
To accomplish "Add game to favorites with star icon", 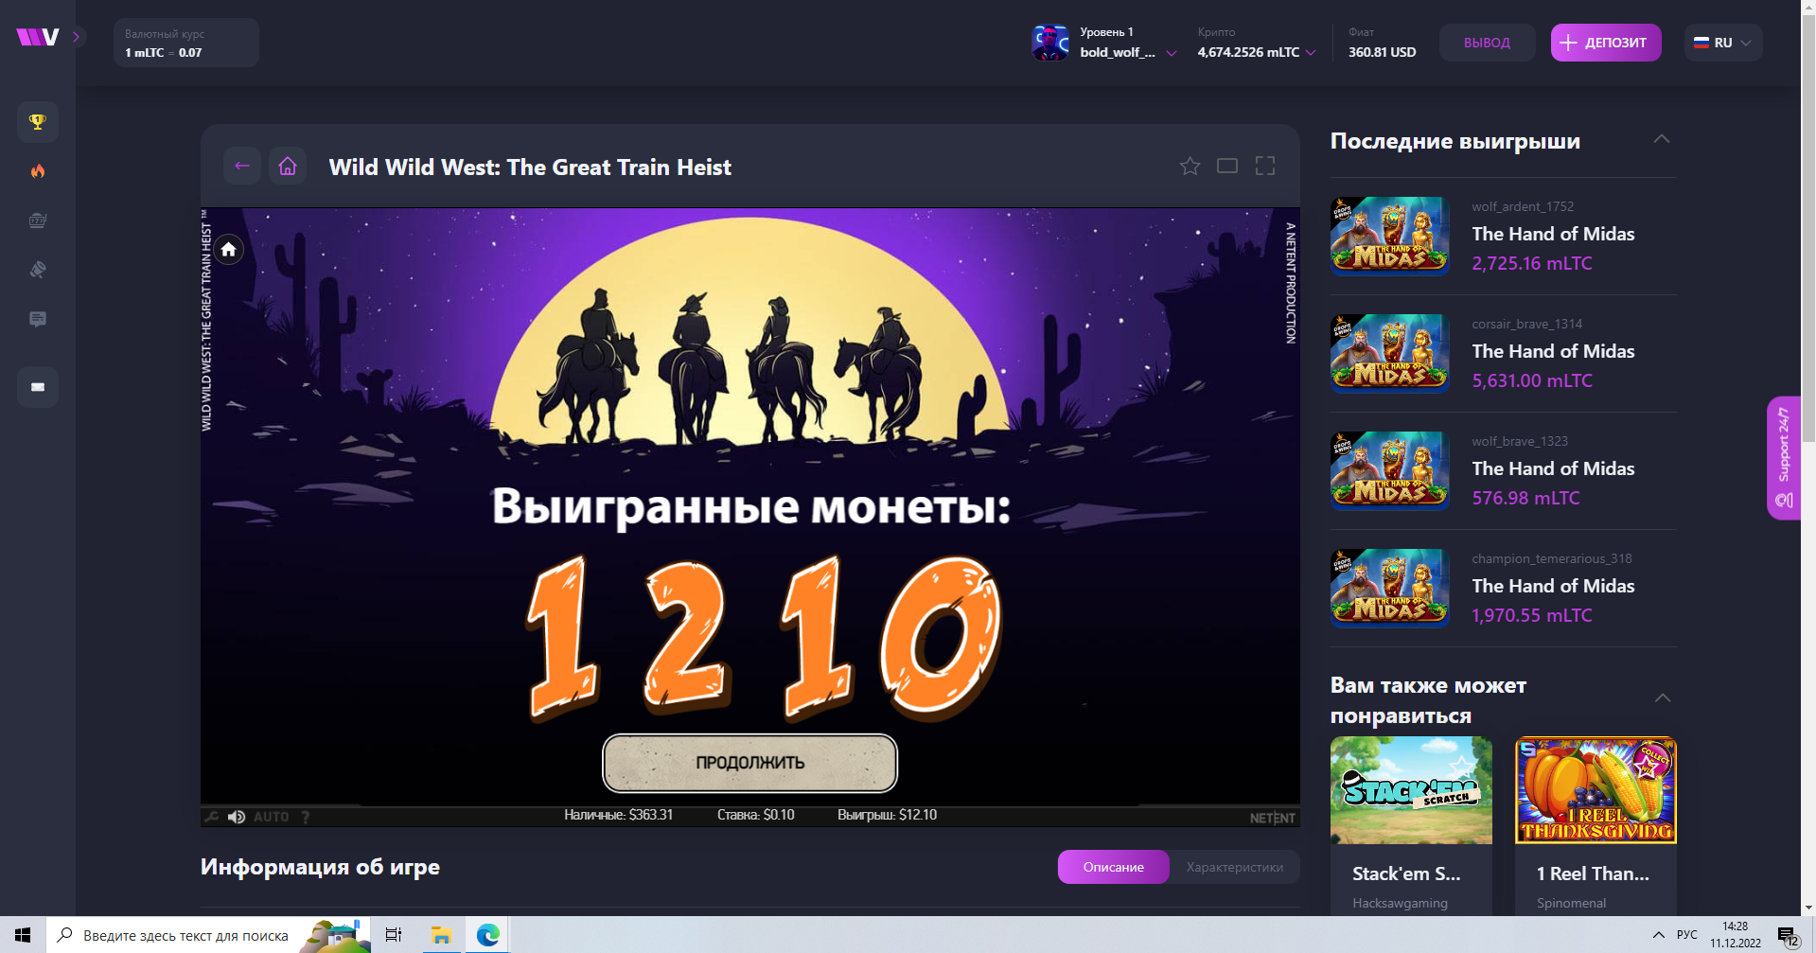I will pyautogui.click(x=1190, y=167).
